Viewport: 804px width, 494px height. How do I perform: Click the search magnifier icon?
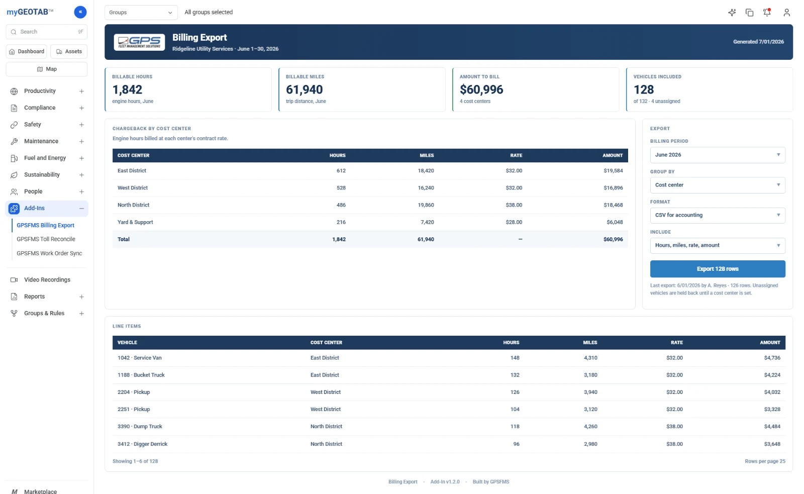tap(14, 32)
